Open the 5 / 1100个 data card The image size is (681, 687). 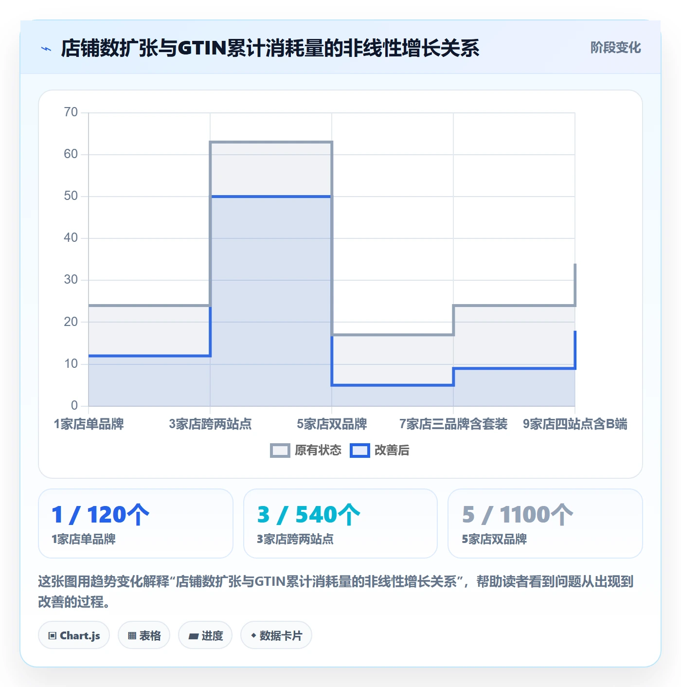[x=545, y=524]
